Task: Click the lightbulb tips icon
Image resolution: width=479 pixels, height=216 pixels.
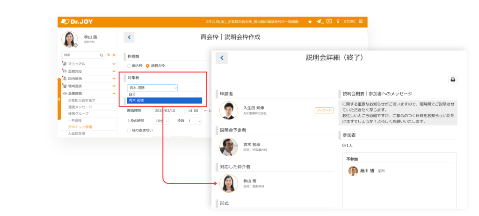Action: 338,21
